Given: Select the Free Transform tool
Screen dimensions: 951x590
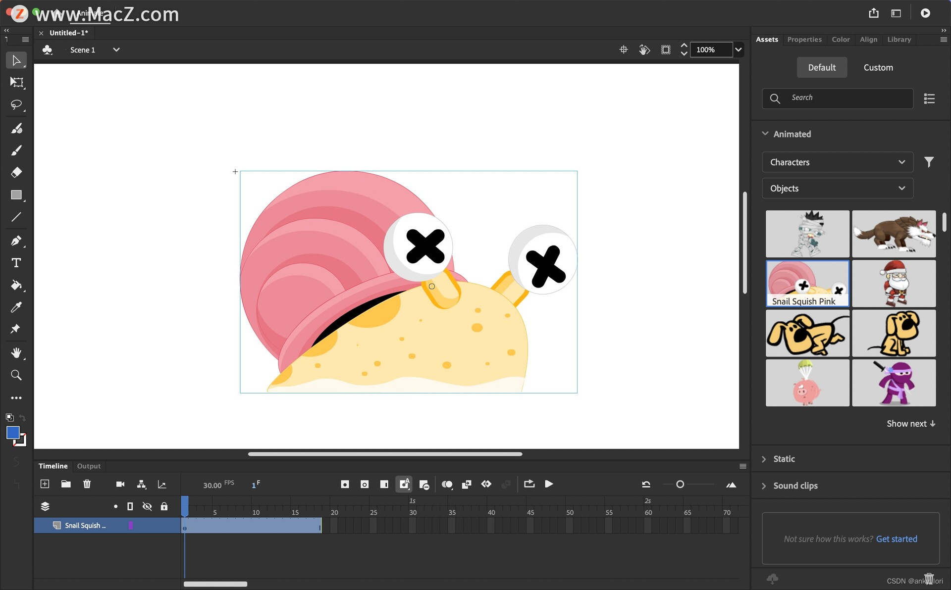Looking at the screenshot, I should (x=16, y=82).
